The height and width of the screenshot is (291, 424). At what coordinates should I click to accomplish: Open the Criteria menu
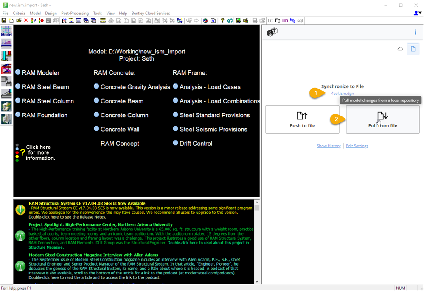(19, 13)
